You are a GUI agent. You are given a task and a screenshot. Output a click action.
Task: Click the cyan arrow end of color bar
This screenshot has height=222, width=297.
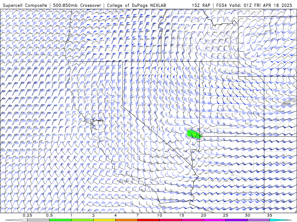(280, 220)
